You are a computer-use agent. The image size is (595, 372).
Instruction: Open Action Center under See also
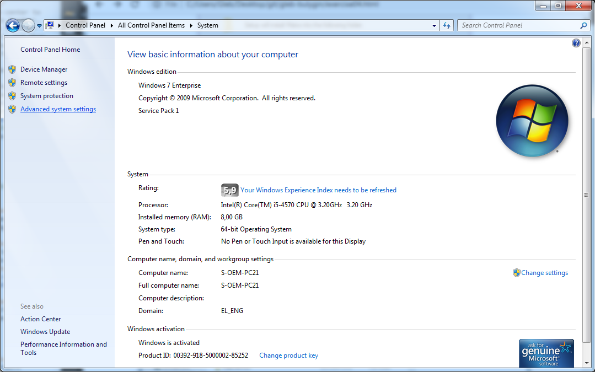tap(41, 319)
